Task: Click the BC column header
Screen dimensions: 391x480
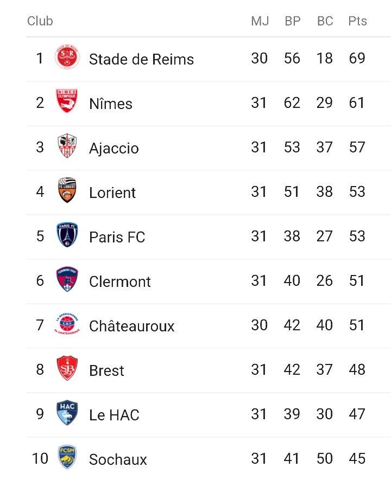Action: pos(325,21)
